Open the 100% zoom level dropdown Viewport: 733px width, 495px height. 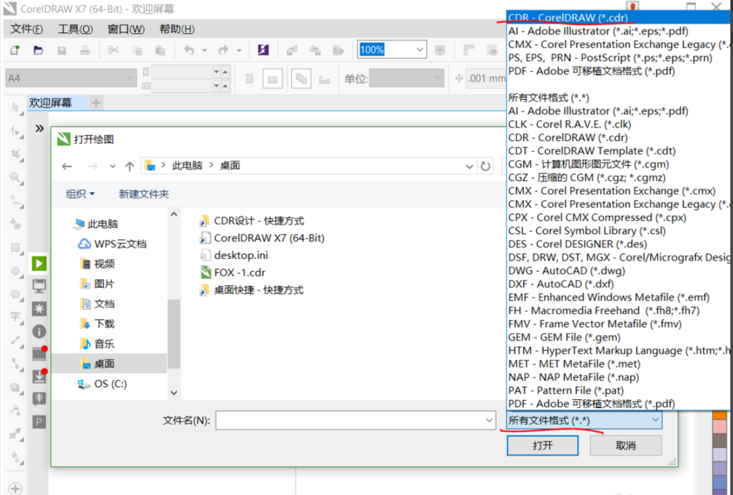coord(418,50)
